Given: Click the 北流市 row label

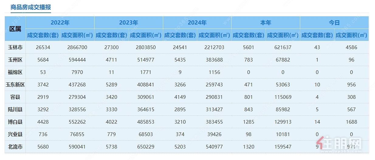Looking at the screenshot, I should [x=15, y=147].
